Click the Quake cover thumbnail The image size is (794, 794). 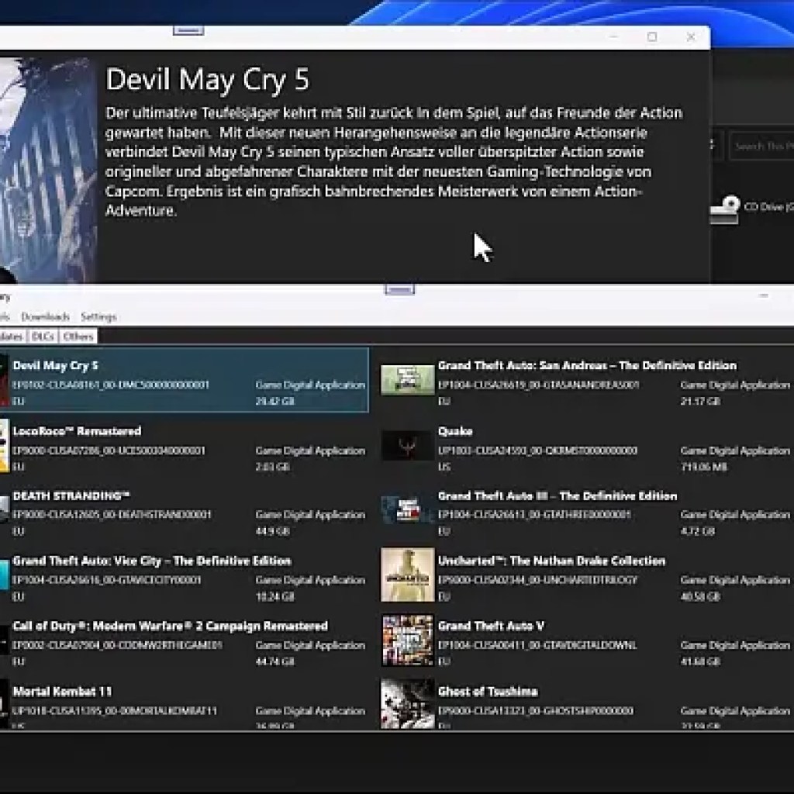click(408, 446)
